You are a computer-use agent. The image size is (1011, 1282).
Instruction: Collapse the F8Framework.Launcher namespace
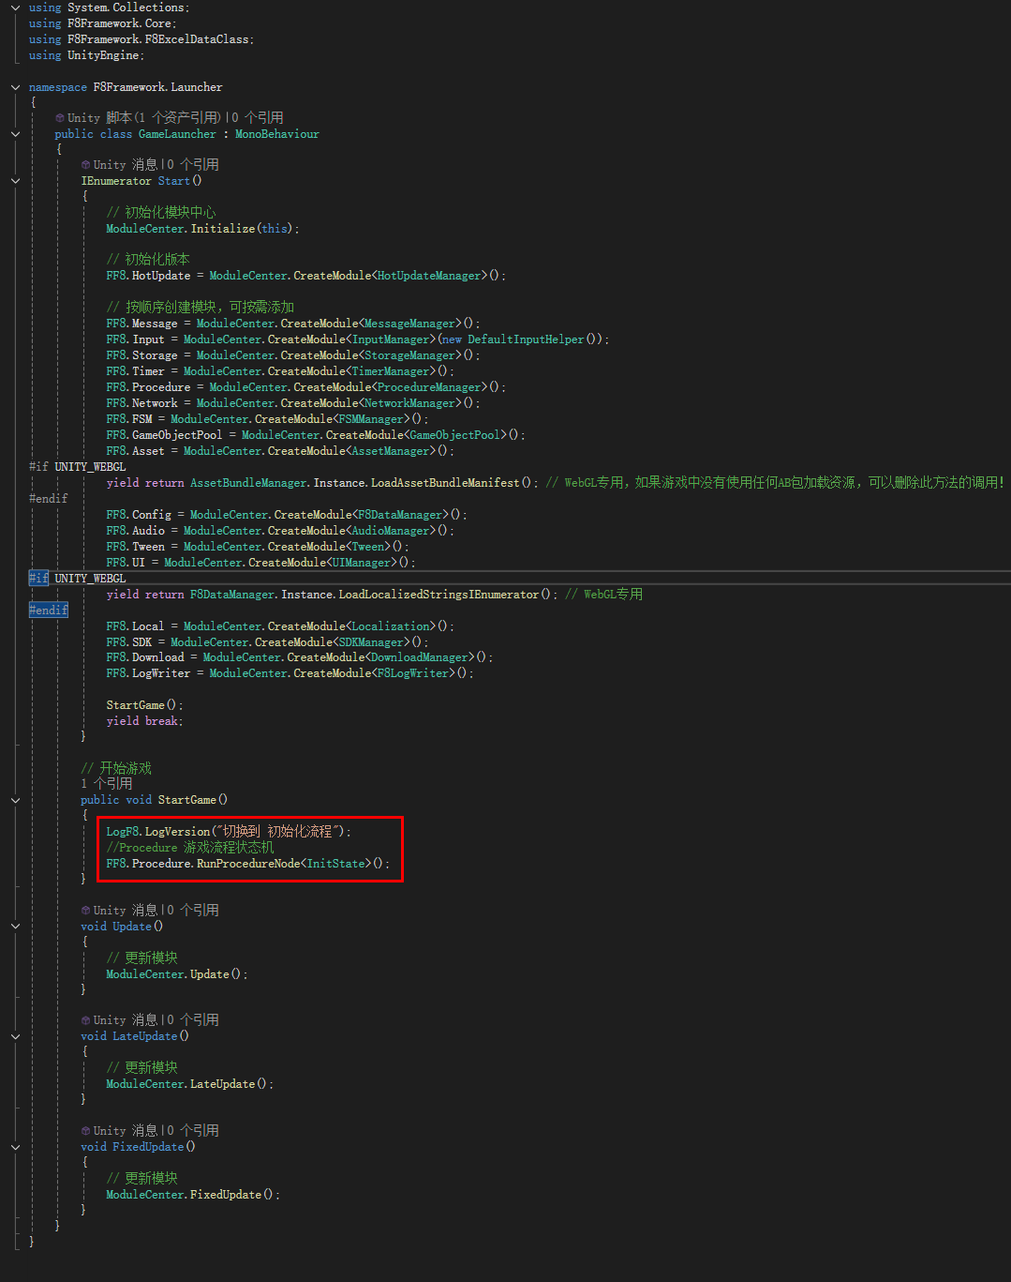[15, 87]
